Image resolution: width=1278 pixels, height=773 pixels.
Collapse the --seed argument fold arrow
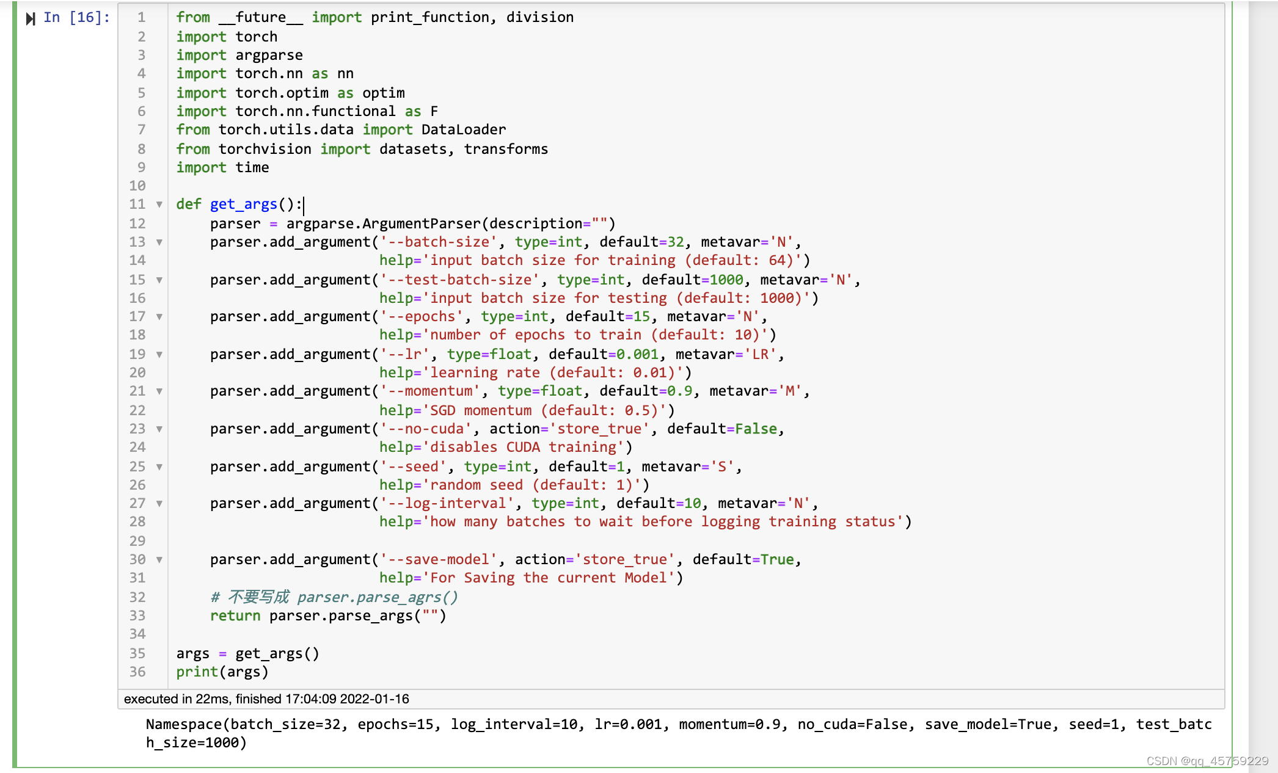[x=159, y=466]
